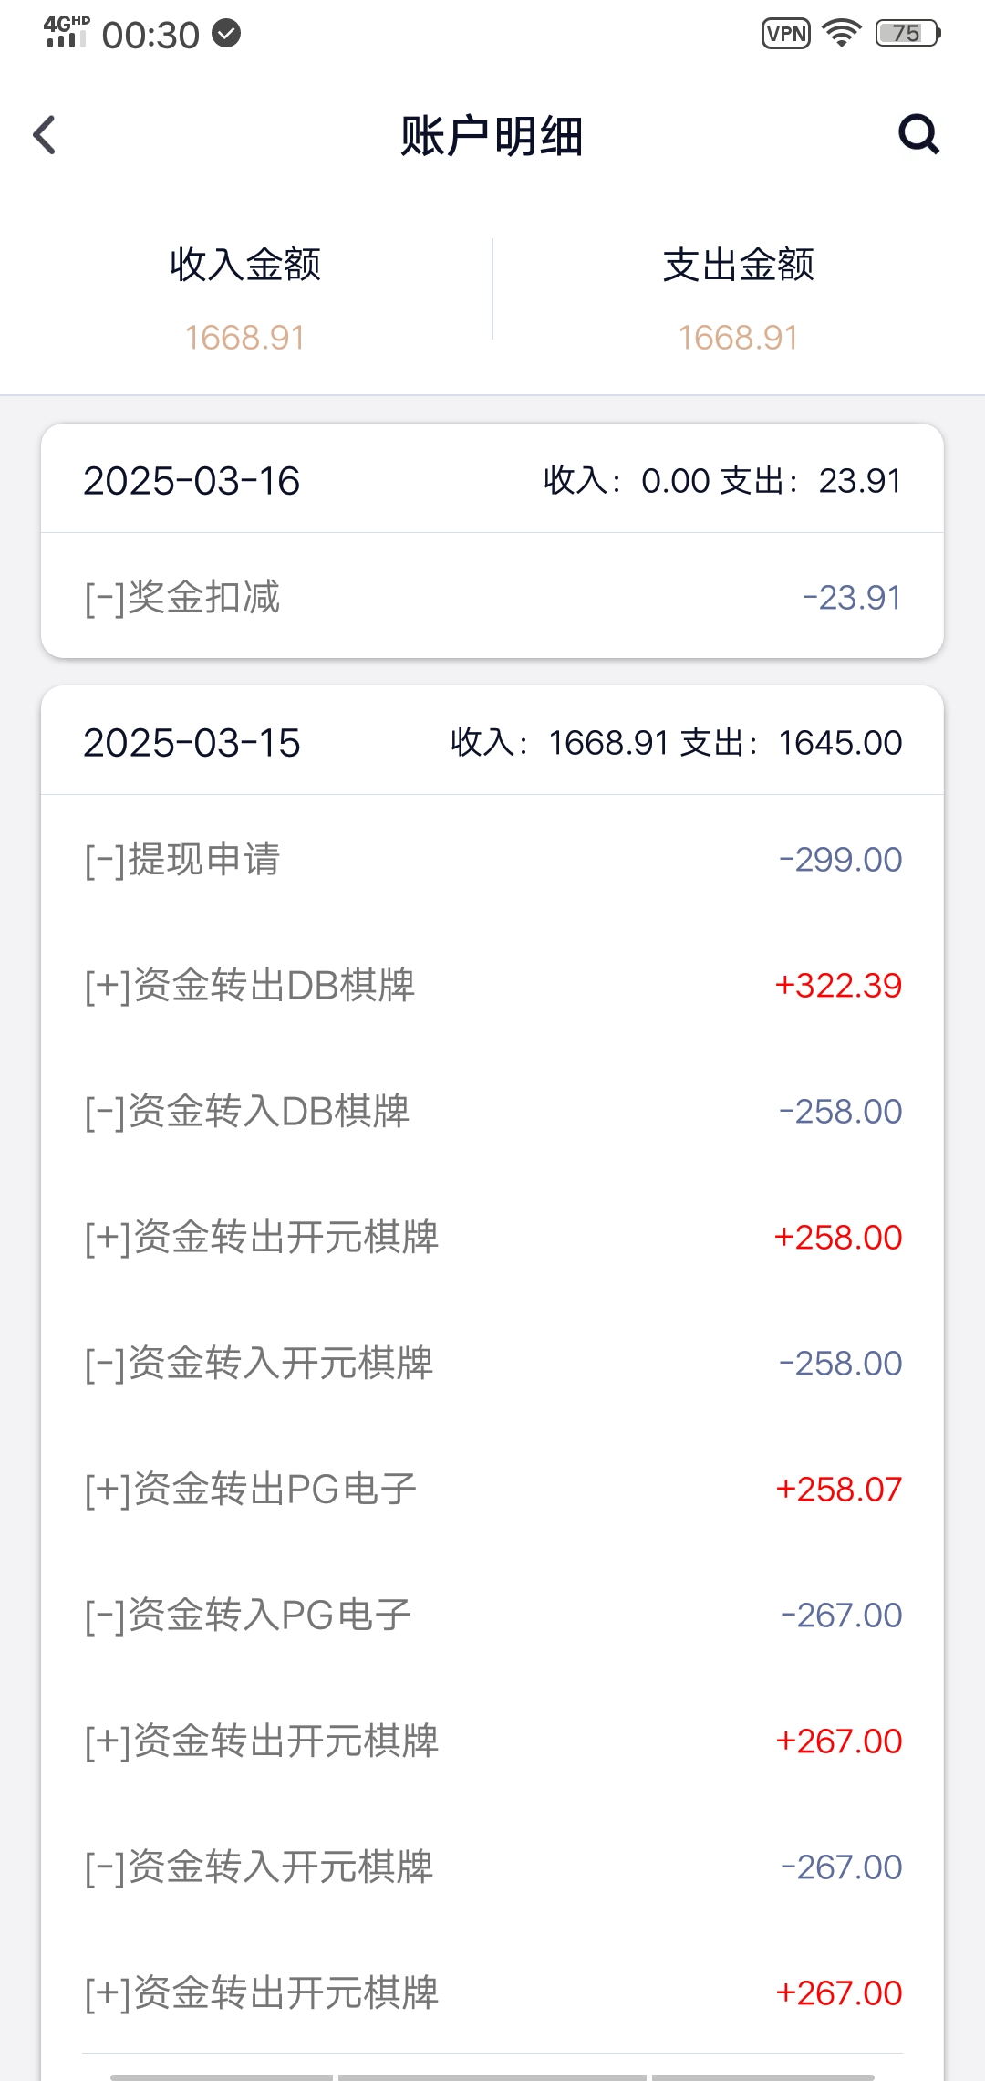Open the 资金转入开元棋牌 -258.00 entry
Image resolution: width=985 pixels, height=2081 pixels.
click(493, 1364)
